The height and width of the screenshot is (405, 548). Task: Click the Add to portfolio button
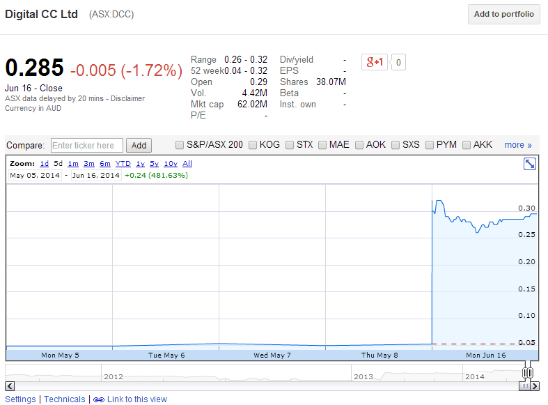503,15
